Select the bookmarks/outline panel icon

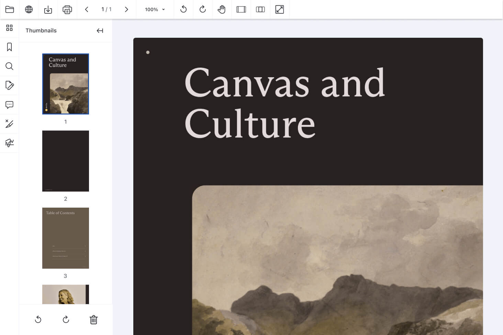click(x=9, y=47)
